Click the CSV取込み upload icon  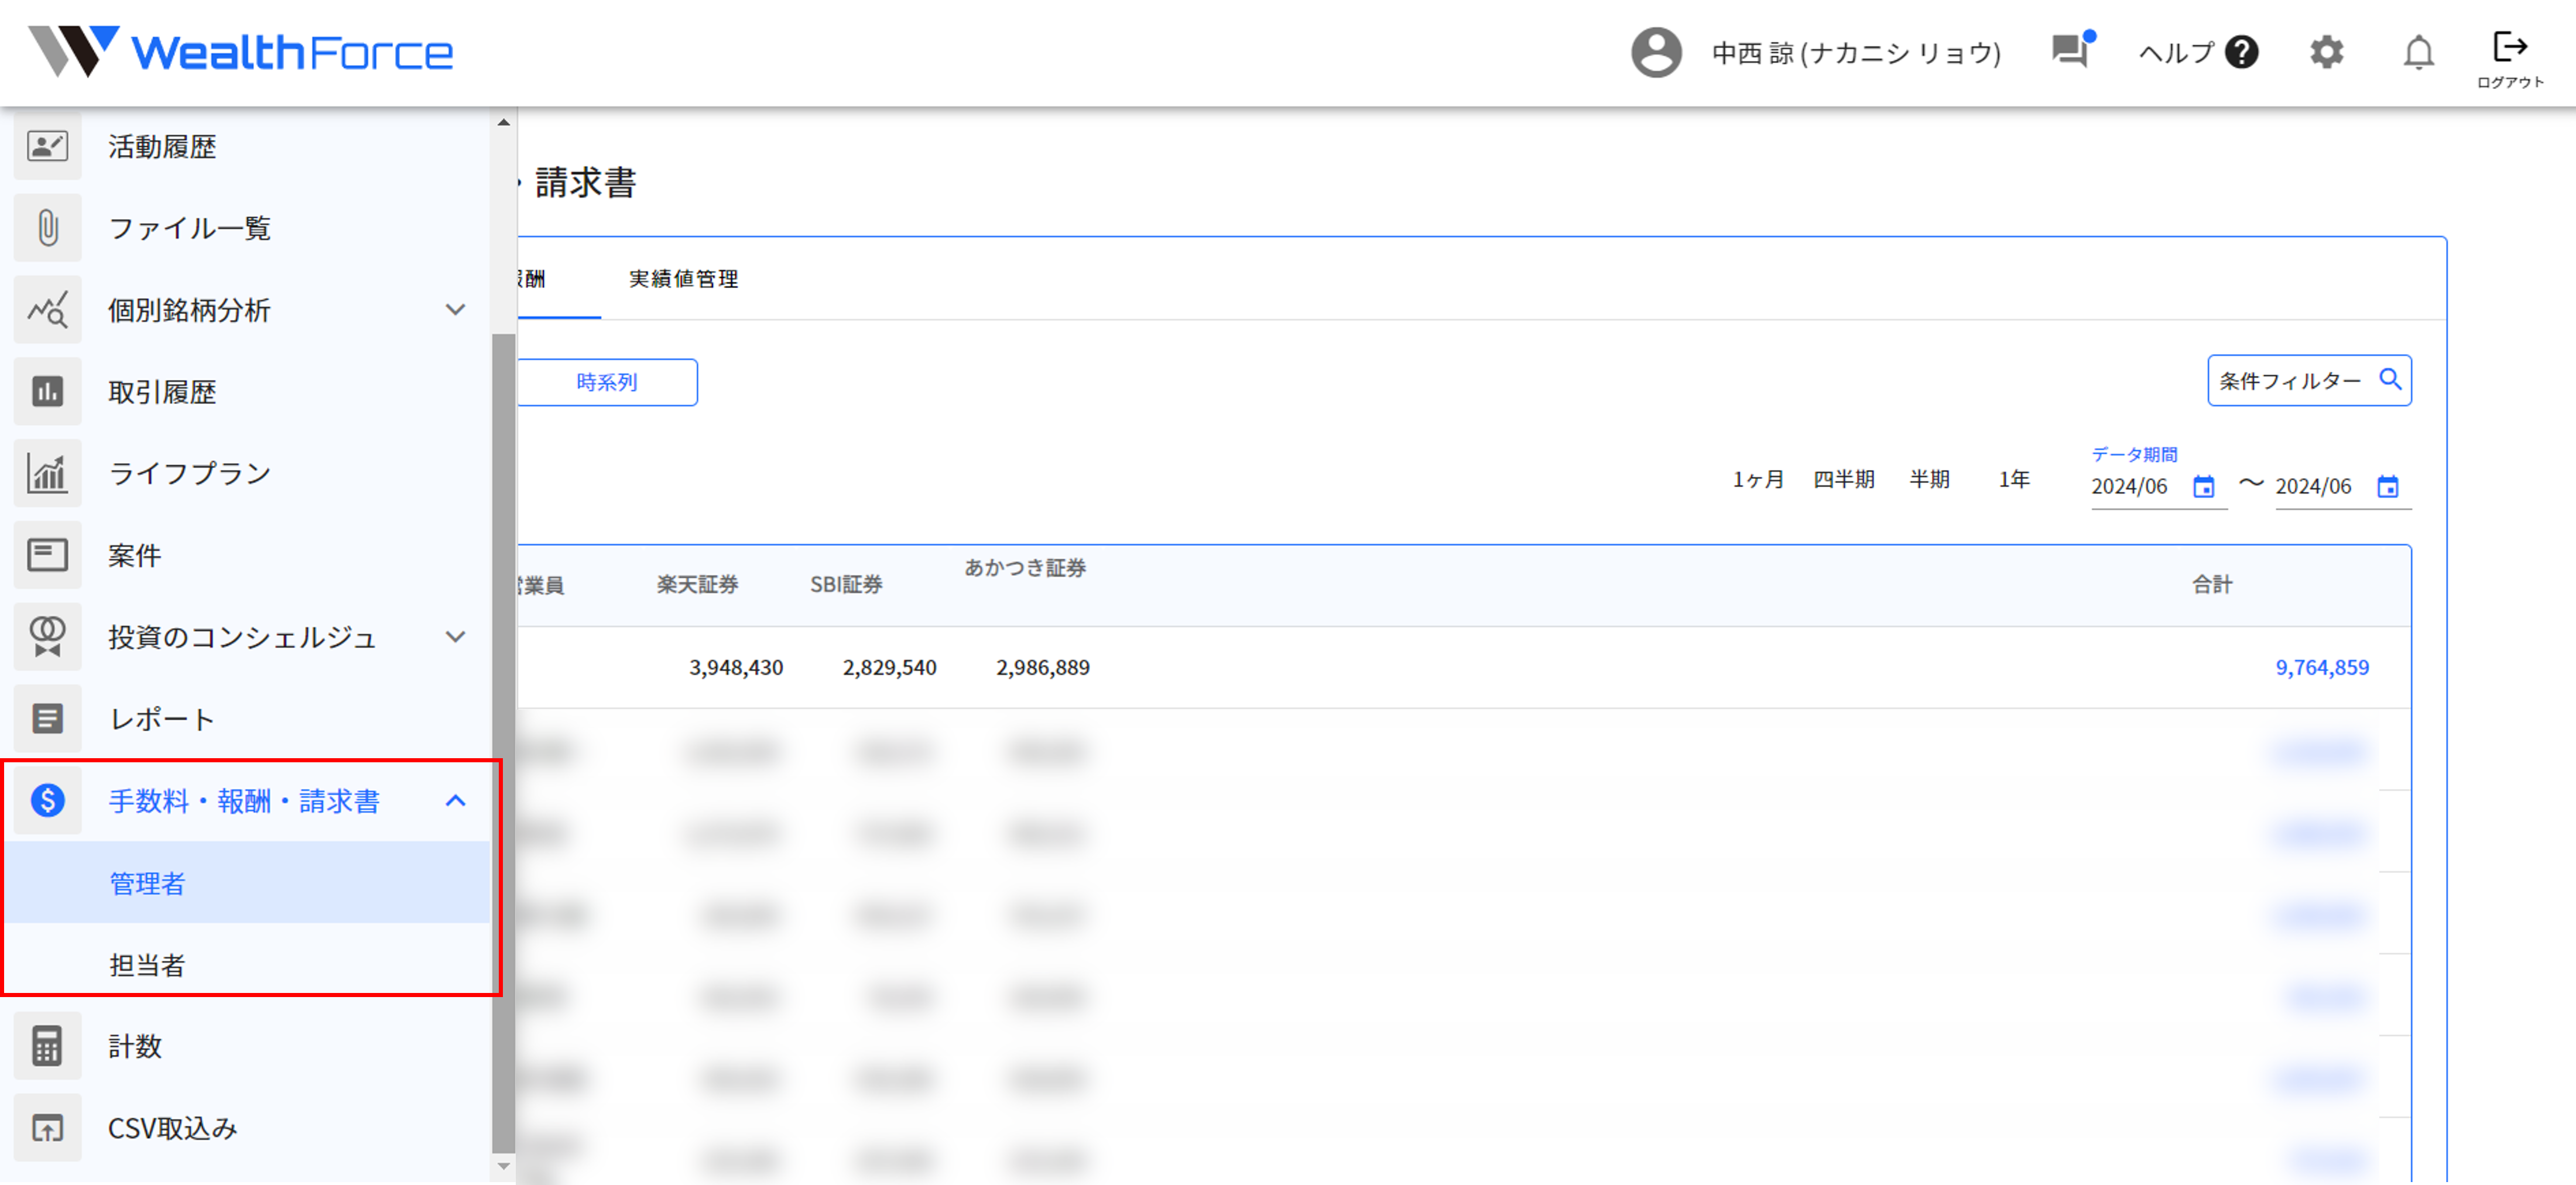(47, 1128)
